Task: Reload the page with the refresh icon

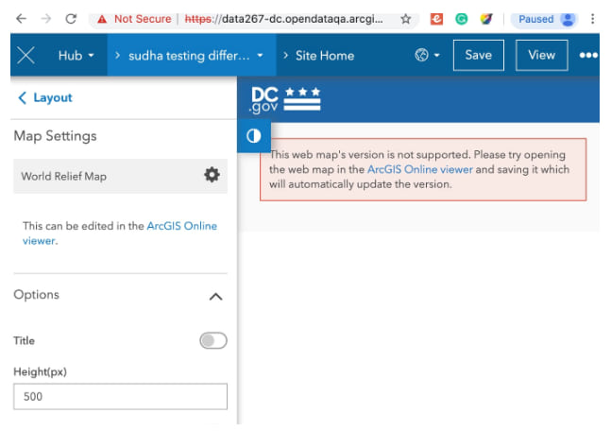Action: coord(71,19)
